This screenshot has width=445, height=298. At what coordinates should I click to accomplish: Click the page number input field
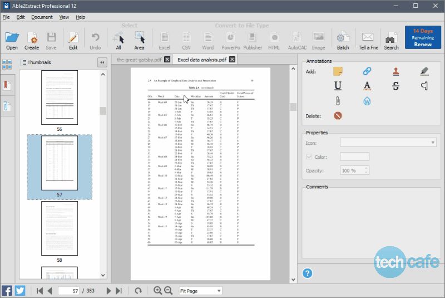pyautogui.click(x=68, y=291)
